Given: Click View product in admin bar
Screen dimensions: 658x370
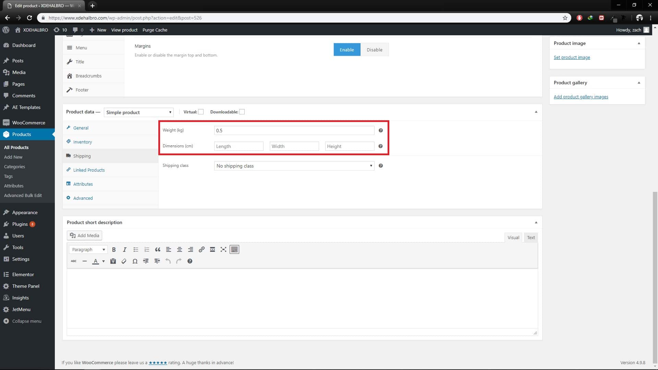Looking at the screenshot, I should click(x=124, y=30).
